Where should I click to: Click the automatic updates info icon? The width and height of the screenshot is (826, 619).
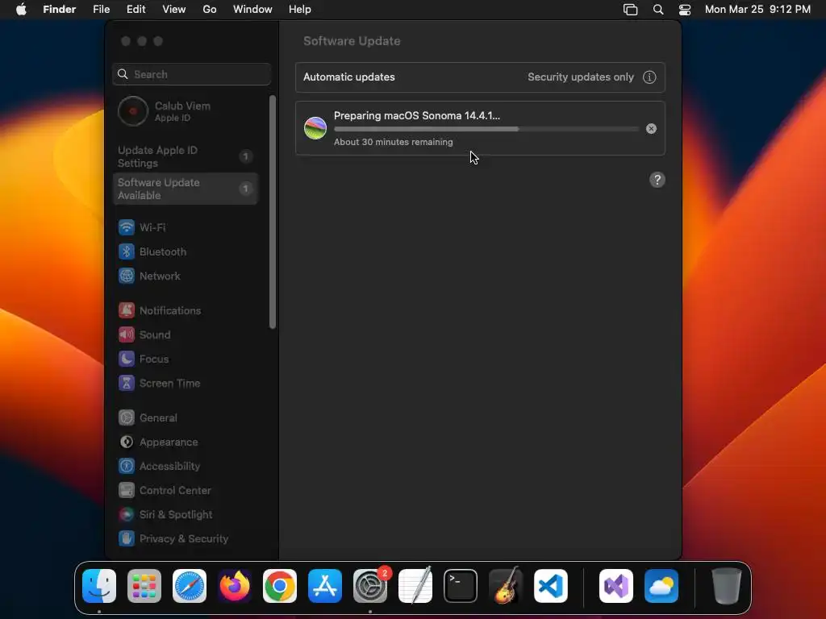click(649, 77)
